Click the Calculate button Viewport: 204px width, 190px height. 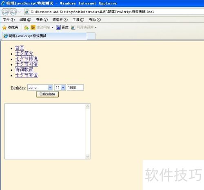[47, 94]
